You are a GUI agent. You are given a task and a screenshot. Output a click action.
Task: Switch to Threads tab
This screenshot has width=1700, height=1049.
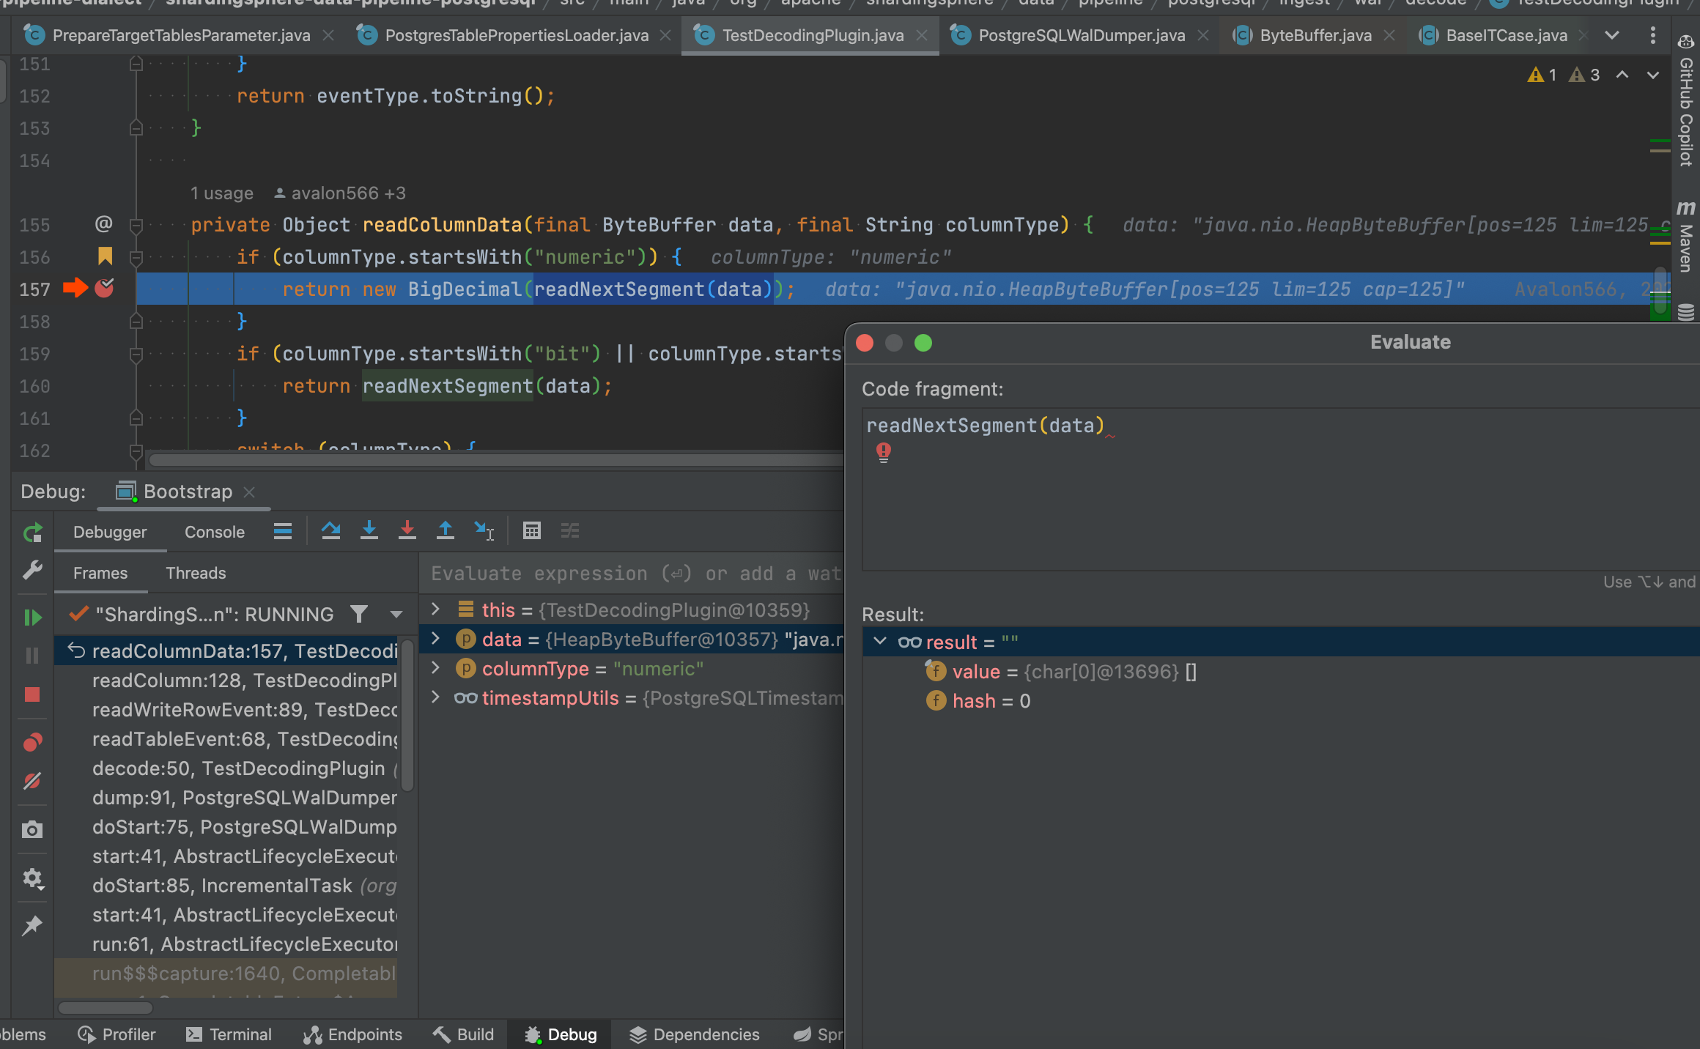[196, 573]
